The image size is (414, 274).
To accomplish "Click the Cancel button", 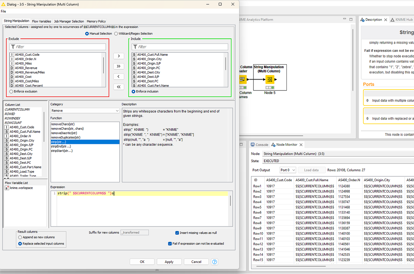I will coord(196,262).
